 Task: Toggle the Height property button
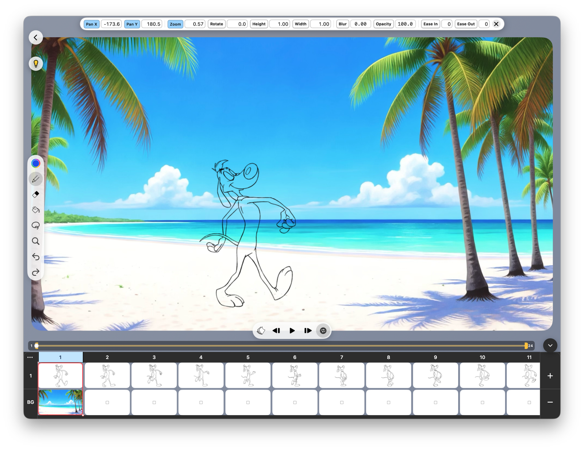click(259, 24)
